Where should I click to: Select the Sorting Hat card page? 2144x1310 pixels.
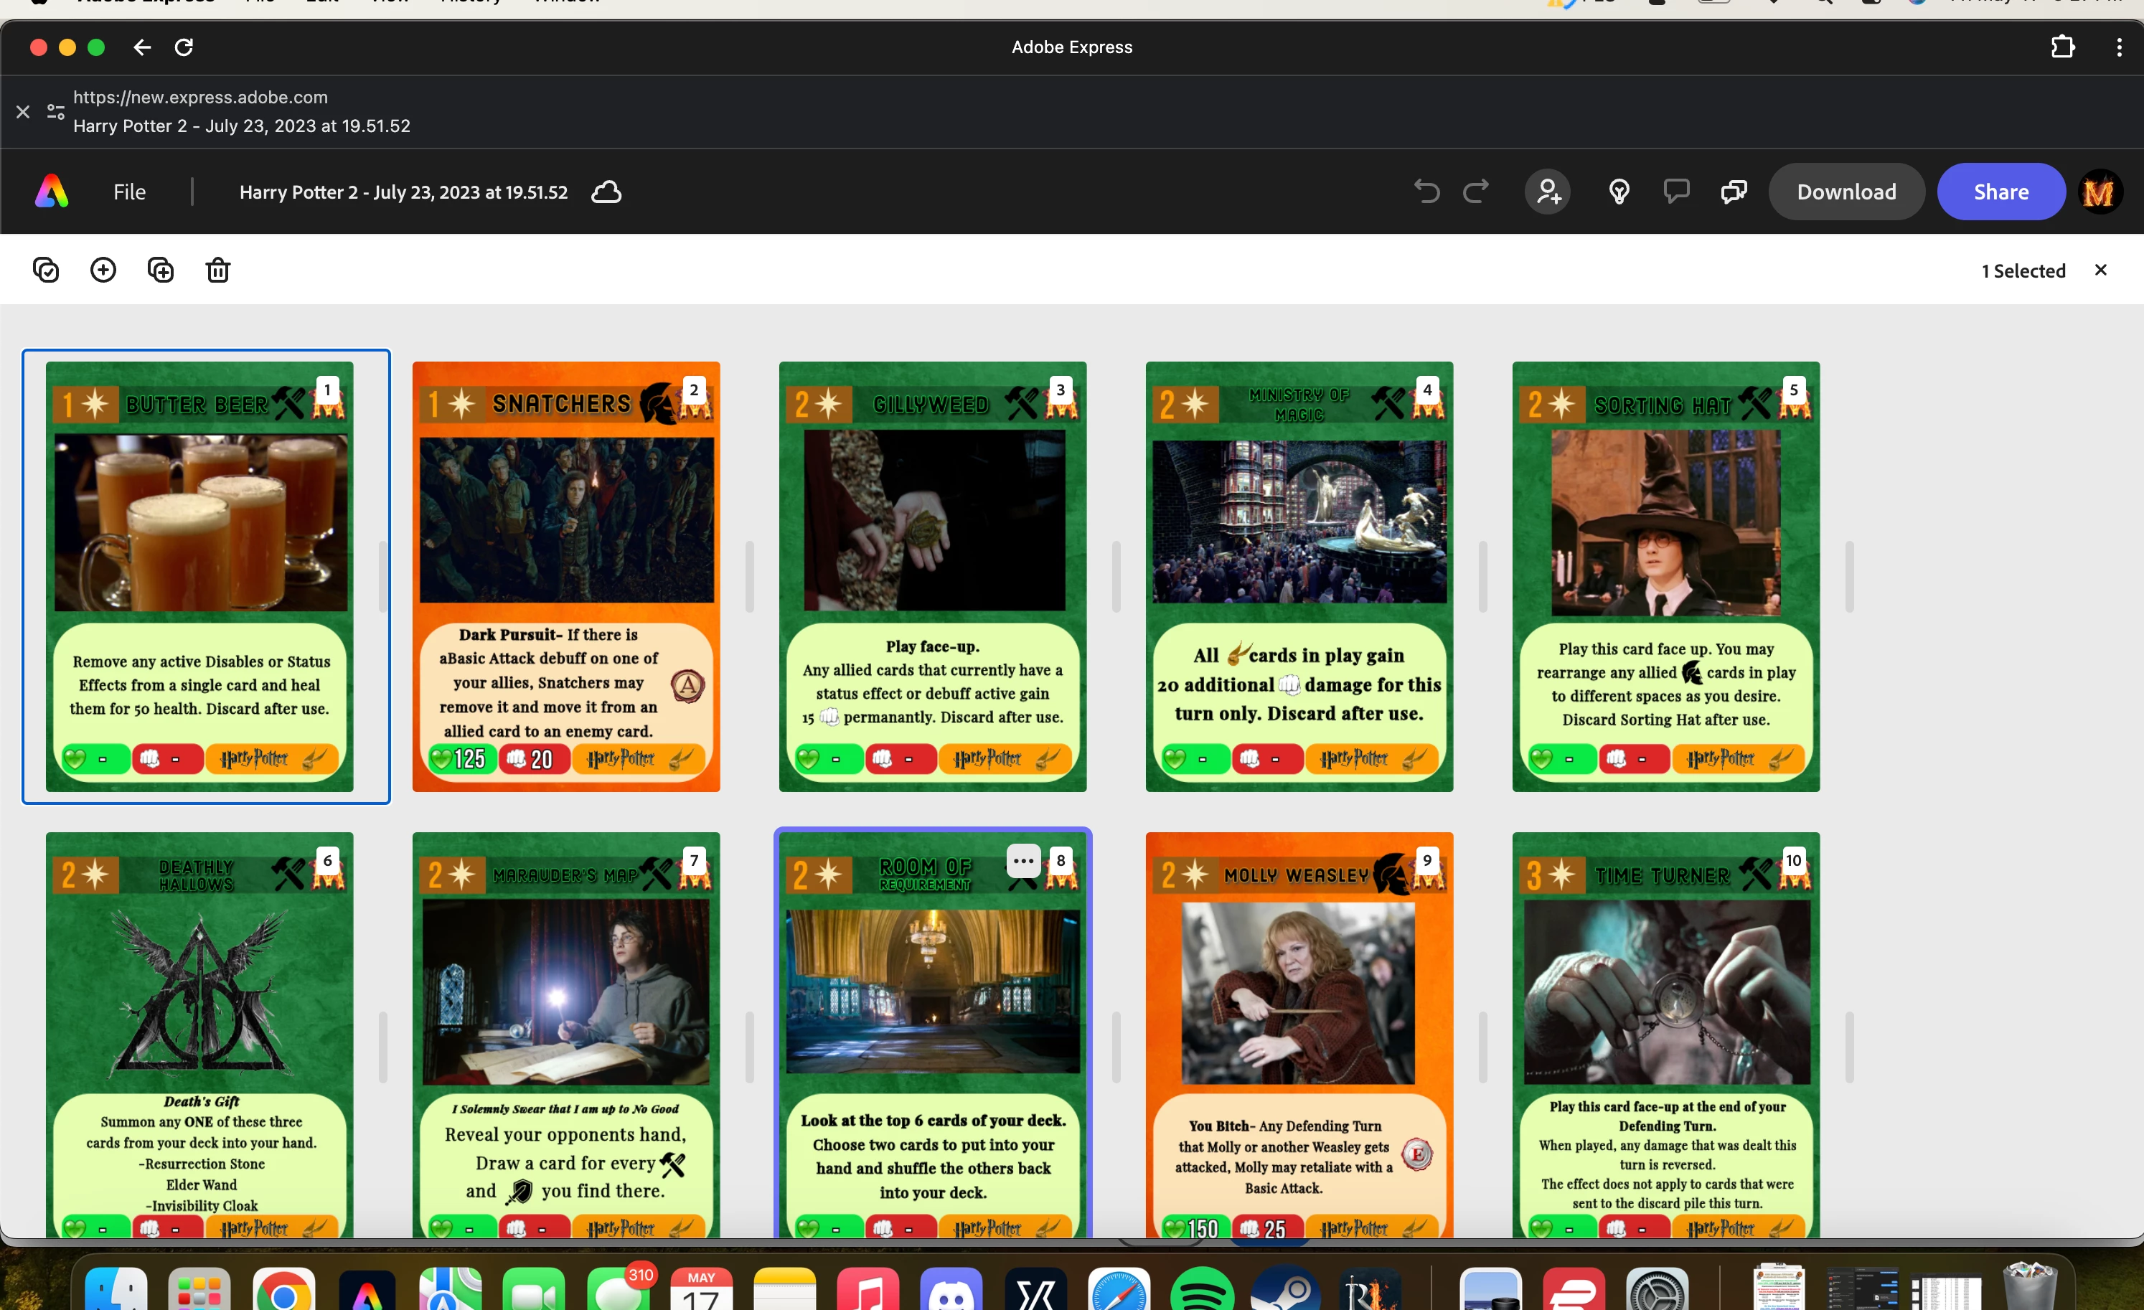(1665, 576)
